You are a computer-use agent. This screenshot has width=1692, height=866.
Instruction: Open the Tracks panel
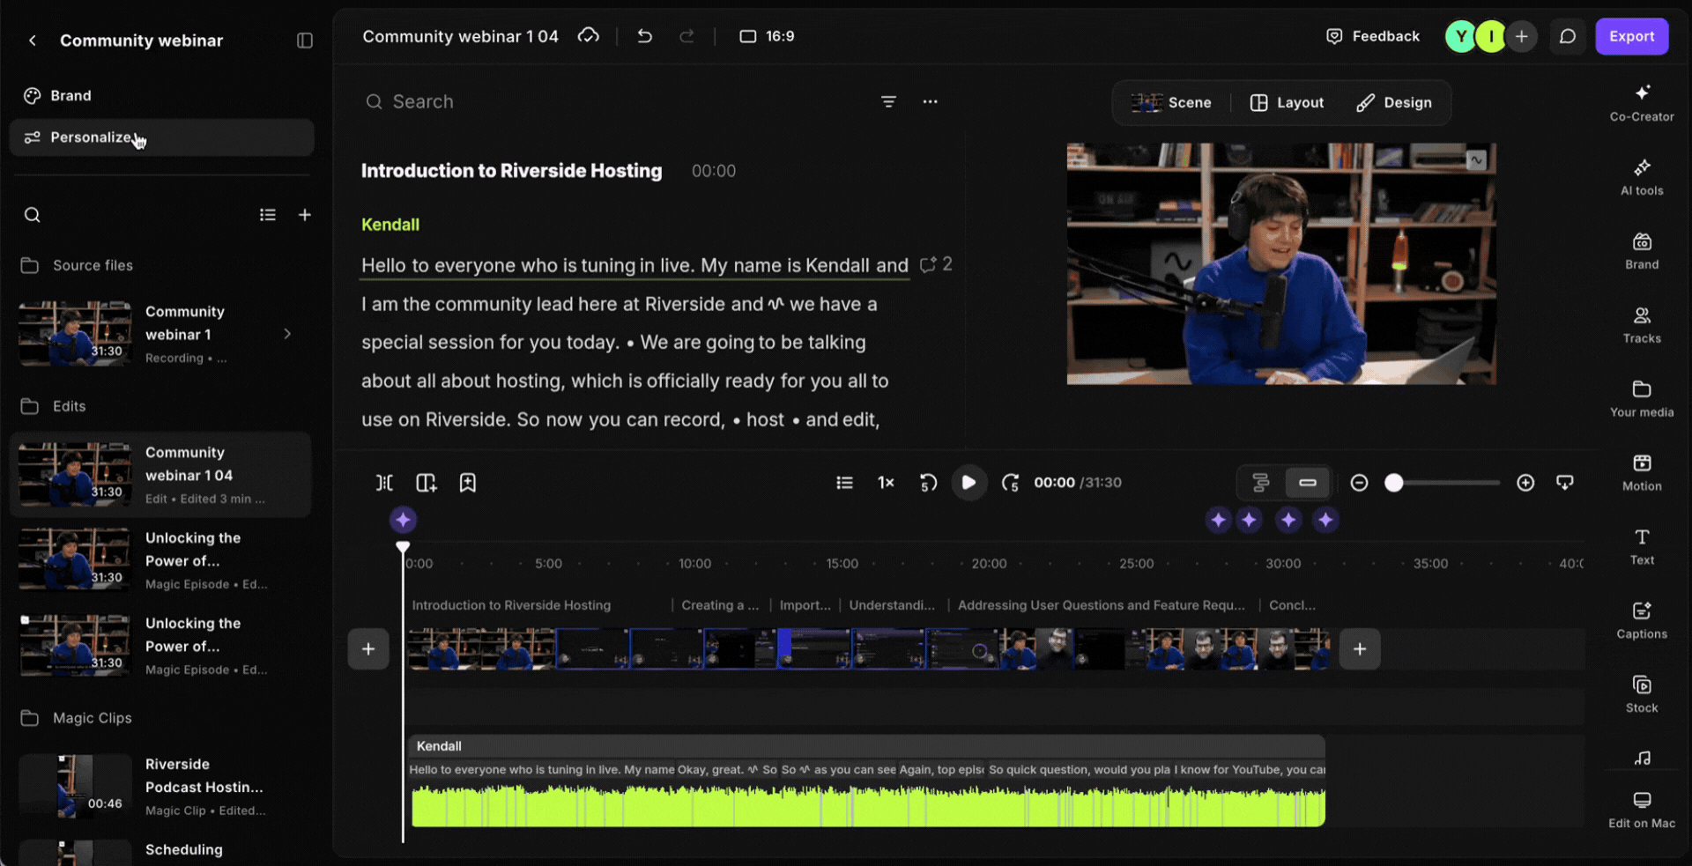click(x=1642, y=325)
